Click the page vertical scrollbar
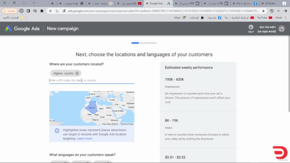Viewport: 290px width, 163px height. [289, 74]
